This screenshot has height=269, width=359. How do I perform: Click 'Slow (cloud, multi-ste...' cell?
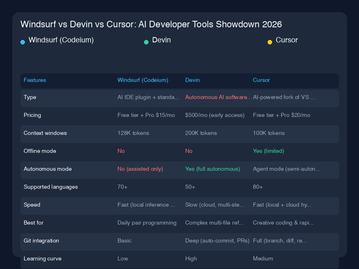(215, 205)
